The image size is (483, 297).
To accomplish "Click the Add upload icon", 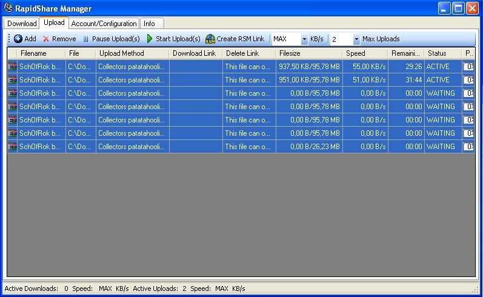I will coord(18,39).
